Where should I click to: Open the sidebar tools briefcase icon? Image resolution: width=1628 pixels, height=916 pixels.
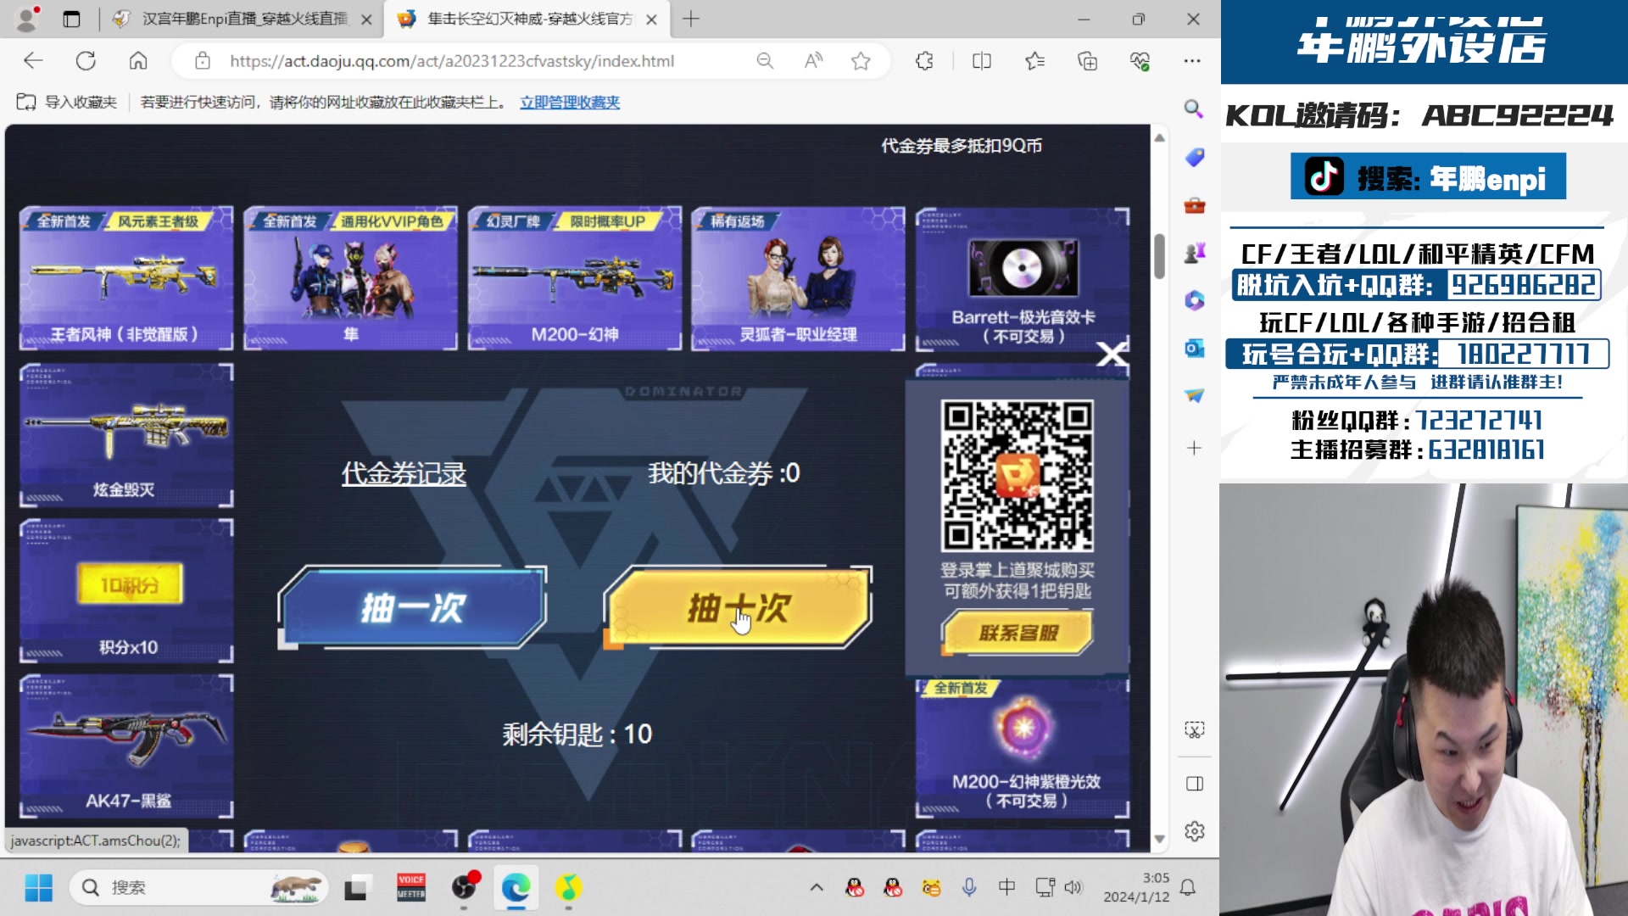coord(1194,205)
